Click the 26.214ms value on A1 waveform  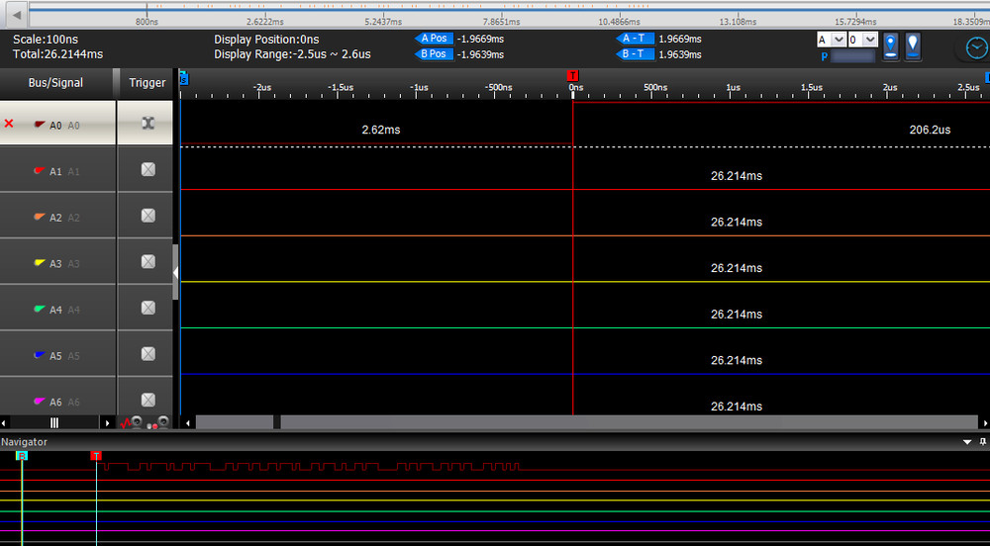point(737,176)
